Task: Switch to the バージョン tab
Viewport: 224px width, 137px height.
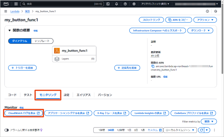Action: (105, 95)
